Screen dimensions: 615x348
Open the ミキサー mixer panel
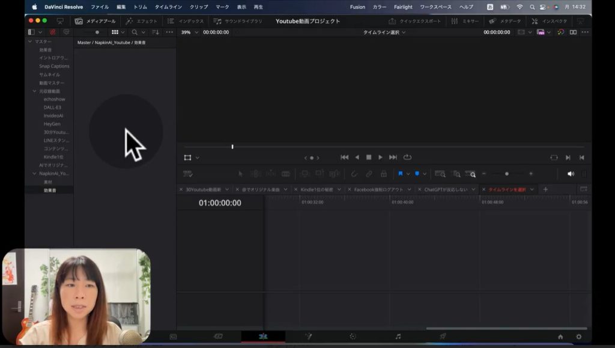point(465,21)
